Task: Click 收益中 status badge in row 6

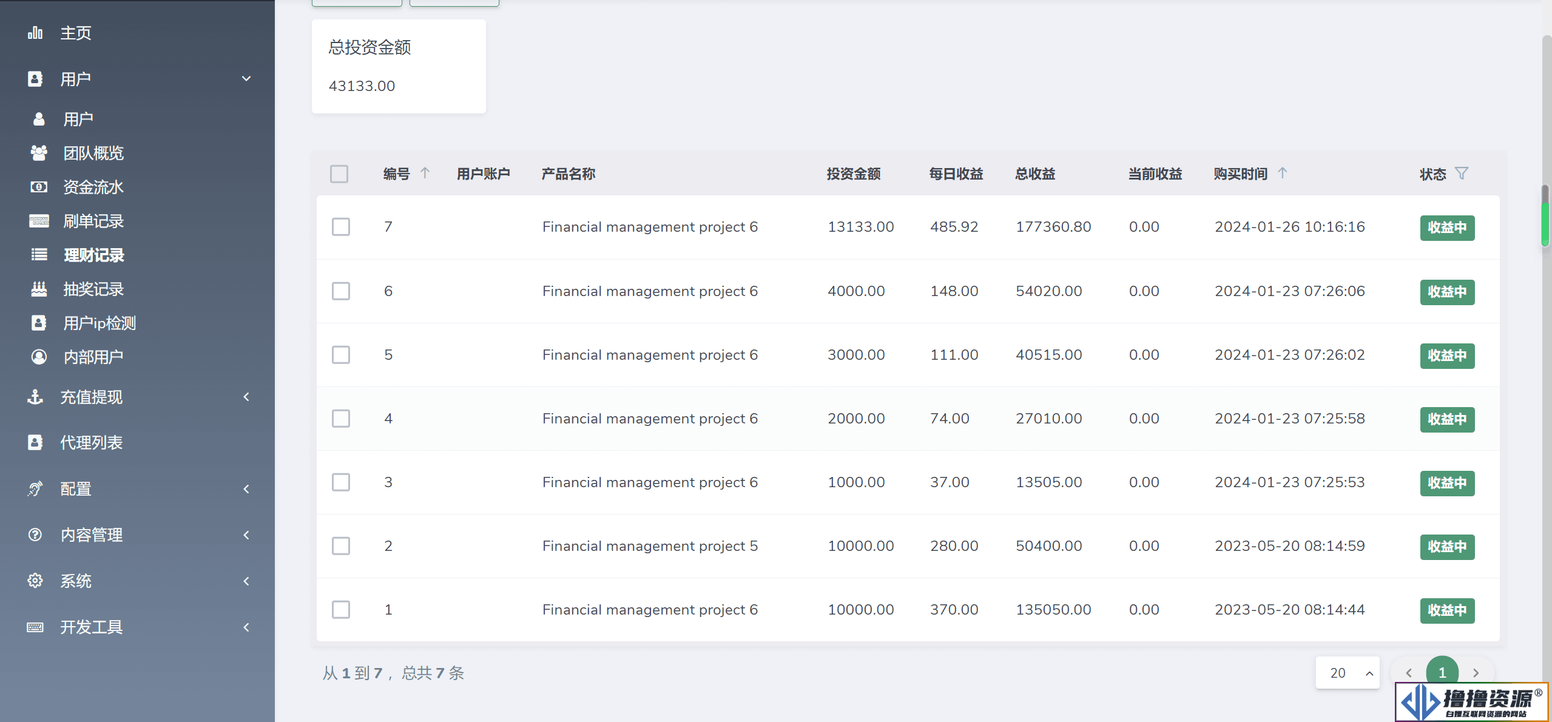Action: click(x=1447, y=292)
